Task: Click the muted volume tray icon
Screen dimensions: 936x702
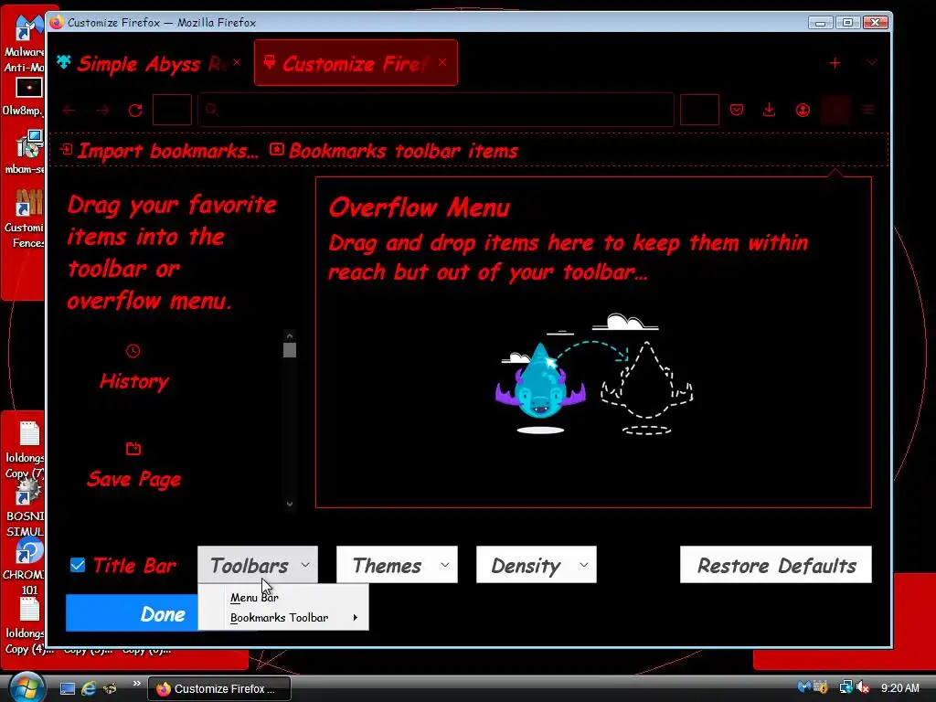Action: click(863, 687)
